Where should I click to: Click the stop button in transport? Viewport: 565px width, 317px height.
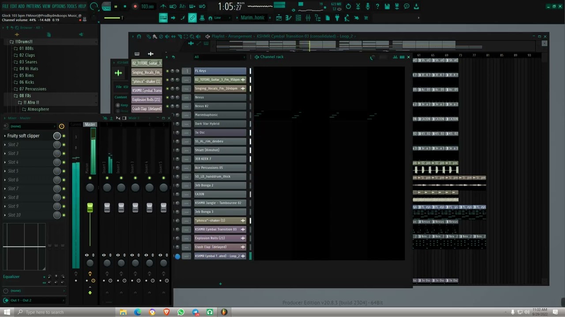pos(125,7)
